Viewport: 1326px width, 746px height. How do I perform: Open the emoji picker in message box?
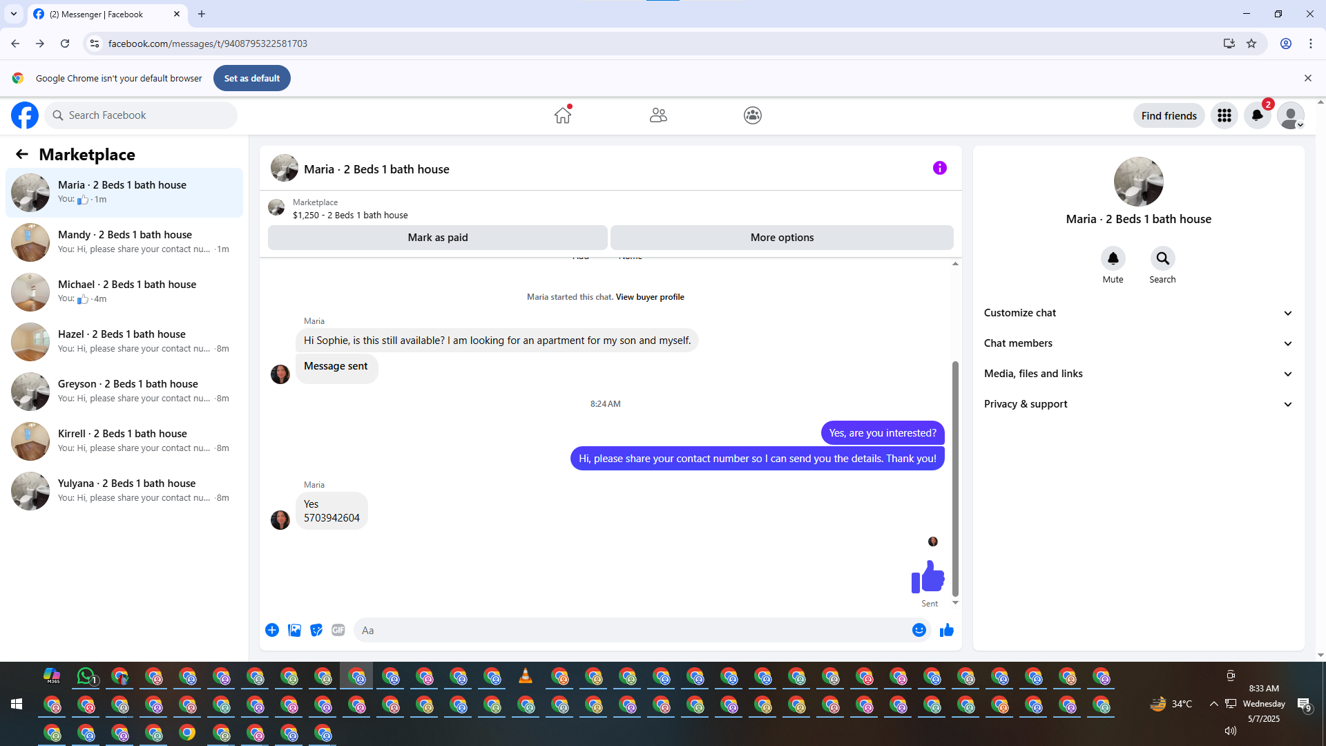pos(919,630)
